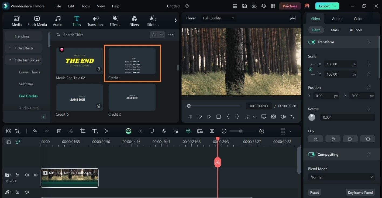
Task: Stop playback in the player
Action: click(219, 117)
